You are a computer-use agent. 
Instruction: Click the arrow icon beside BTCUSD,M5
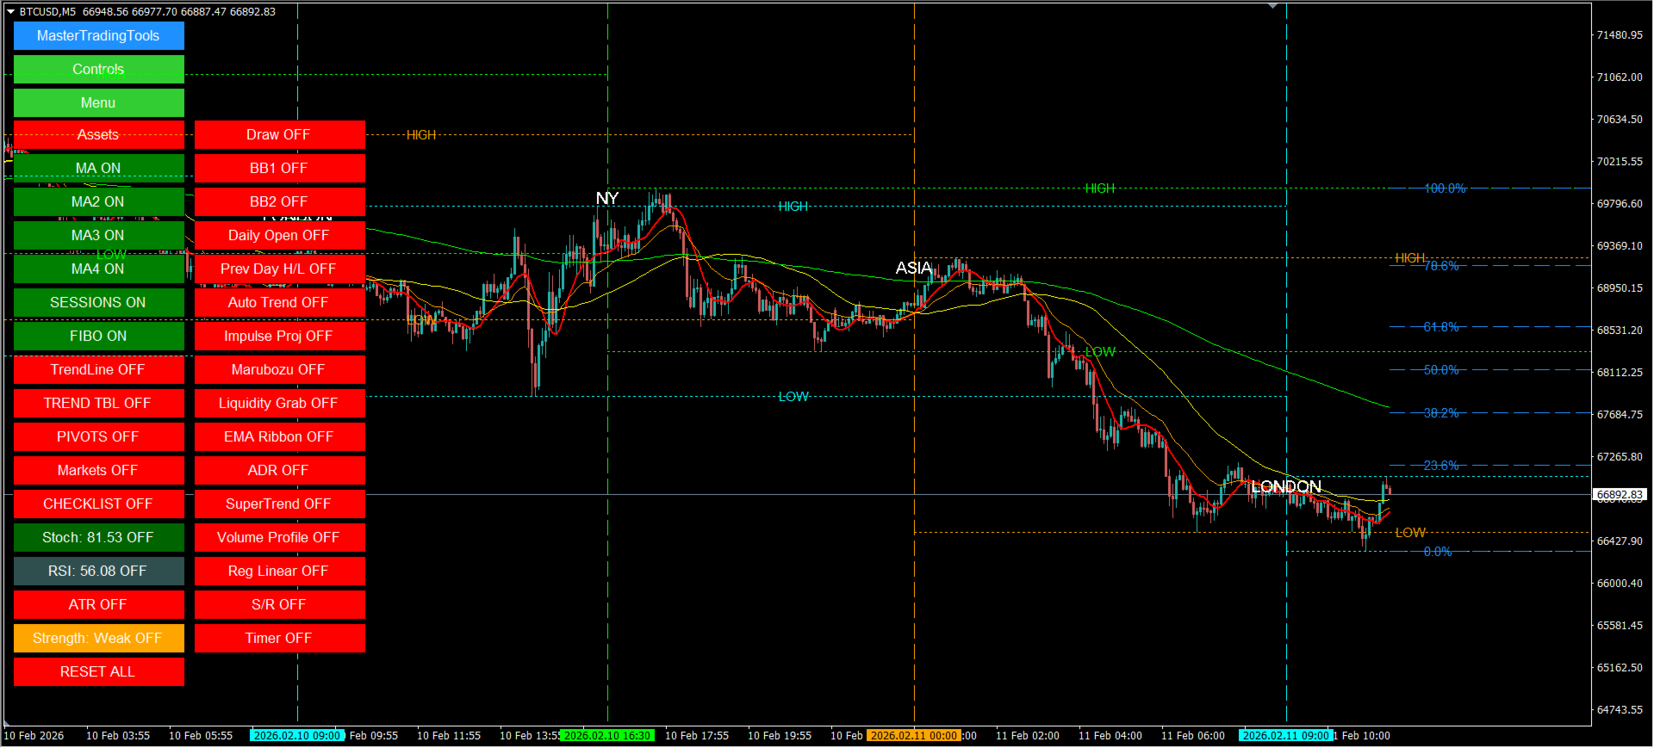(x=10, y=12)
